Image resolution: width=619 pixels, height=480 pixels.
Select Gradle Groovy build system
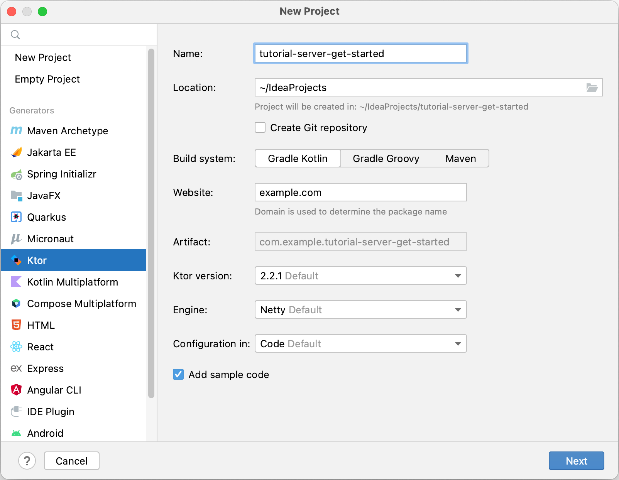[386, 159]
